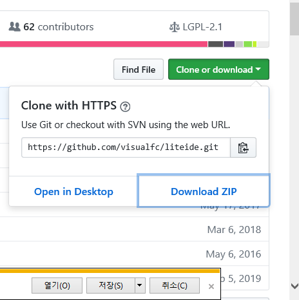Copy the clone URL to clipboard
The image size is (299, 300).
243,147
